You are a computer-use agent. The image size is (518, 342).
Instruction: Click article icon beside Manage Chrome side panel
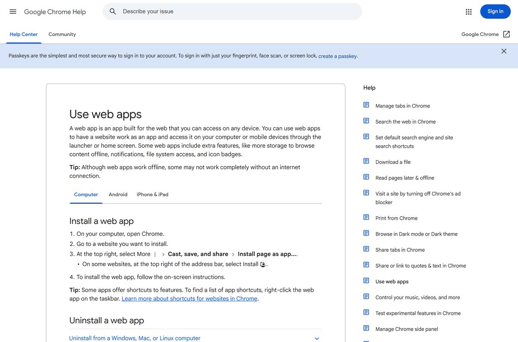click(x=366, y=328)
